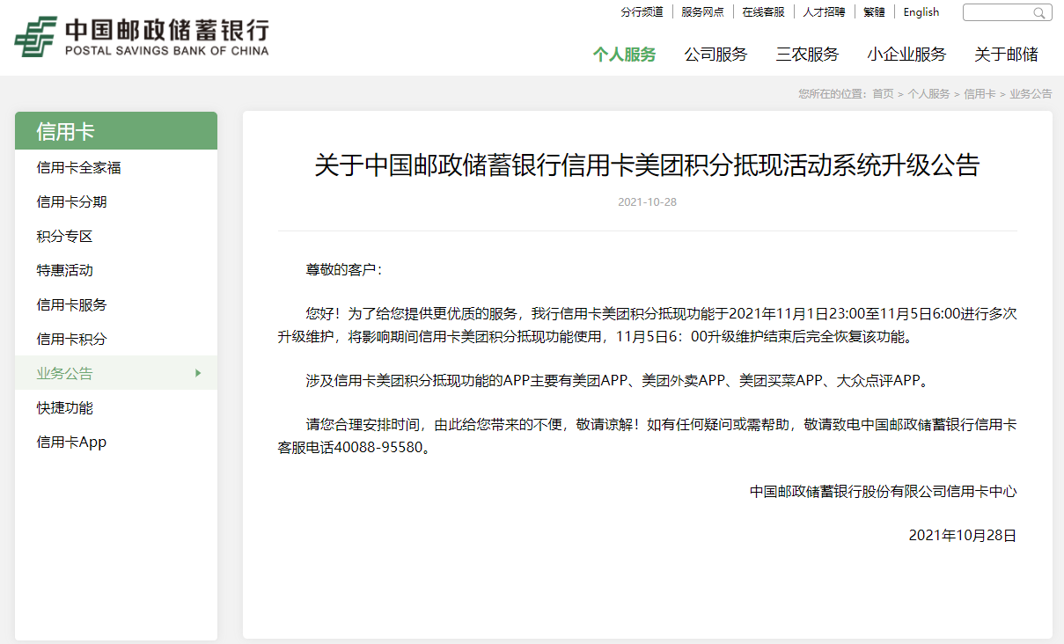Select 小企业服务 main navigation tab

(x=906, y=55)
